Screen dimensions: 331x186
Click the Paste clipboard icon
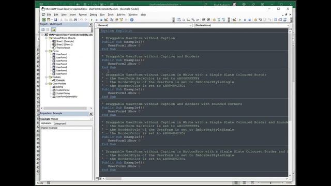pyautogui.click(x=70, y=20)
